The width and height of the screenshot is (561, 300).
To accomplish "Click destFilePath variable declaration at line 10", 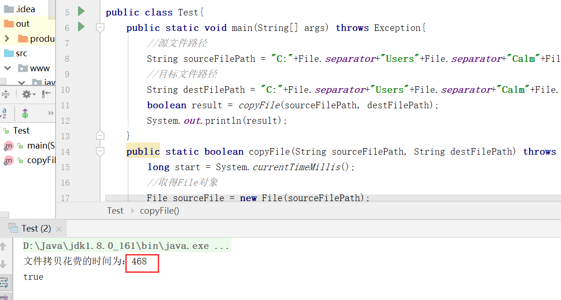I will 214,90.
